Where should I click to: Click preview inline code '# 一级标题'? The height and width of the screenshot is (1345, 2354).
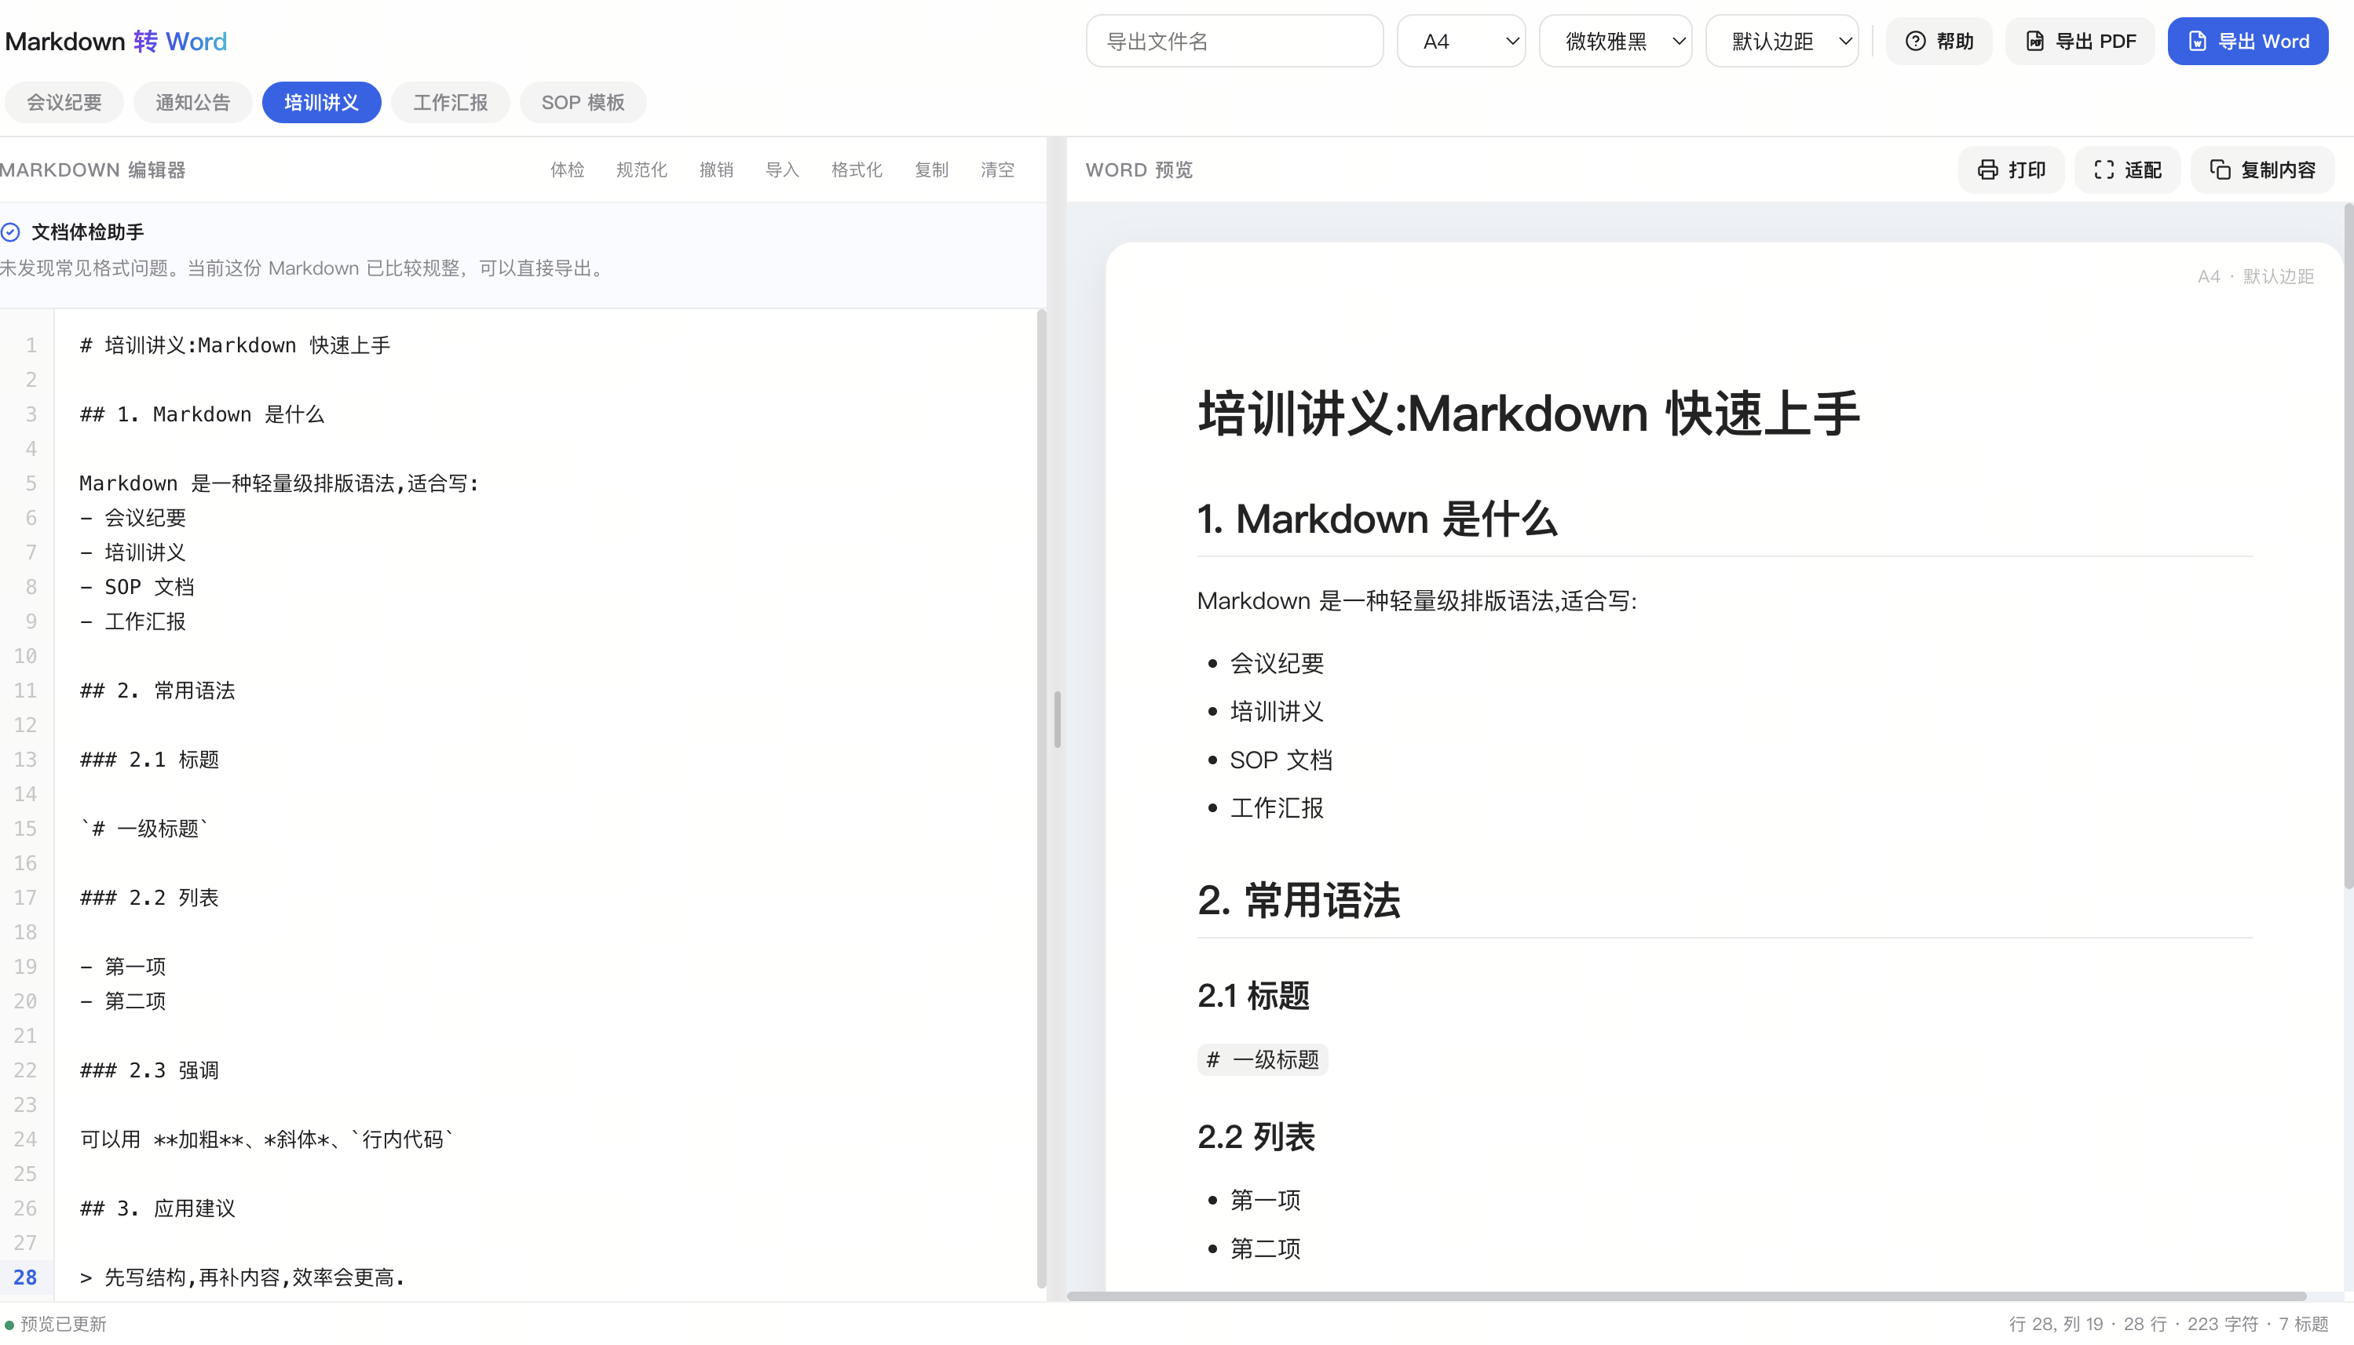tap(1263, 1059)
